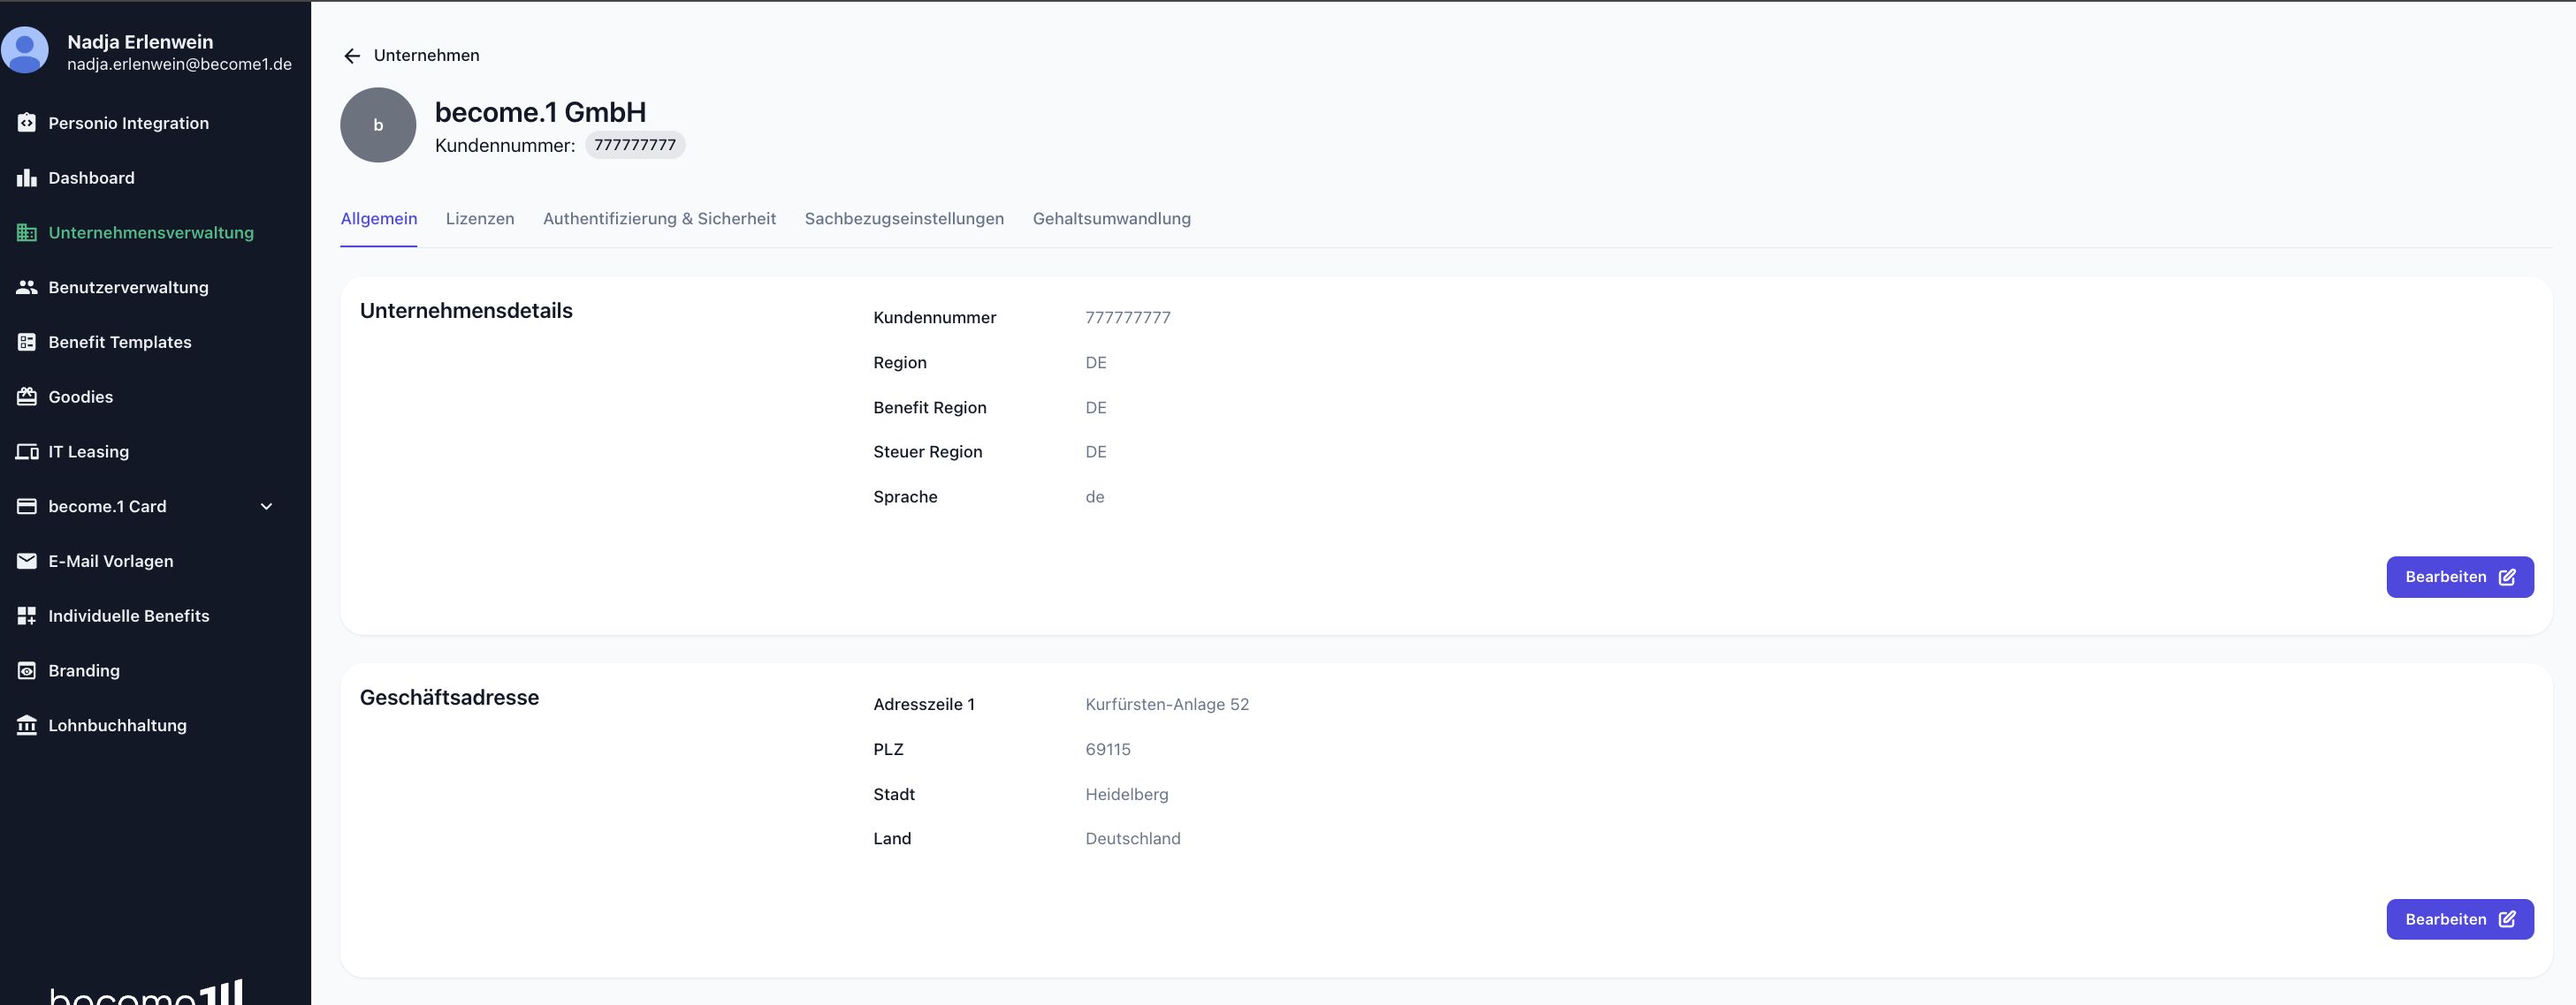Click the Kundennummer badge 777777777 in header
Viewport: 2576px width, 1005px height.
click(635, 145)
